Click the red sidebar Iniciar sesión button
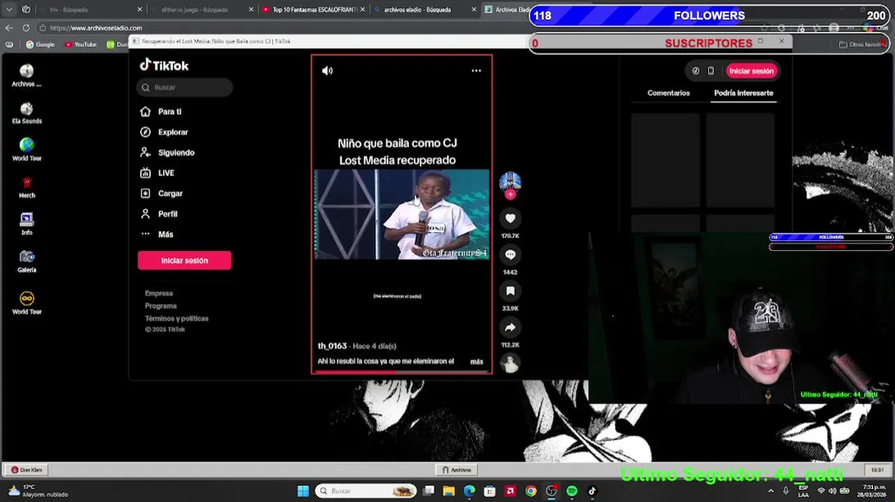This screenshot has height=502, width=895. click(x=185, y=260)
